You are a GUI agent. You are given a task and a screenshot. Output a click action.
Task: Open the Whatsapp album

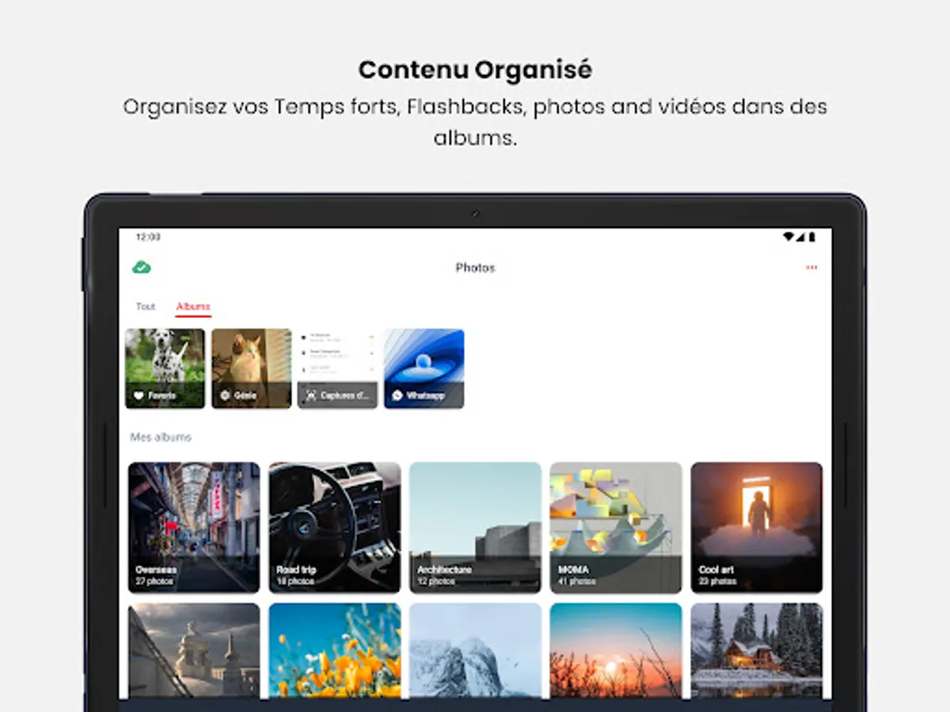tap(424, 369)
